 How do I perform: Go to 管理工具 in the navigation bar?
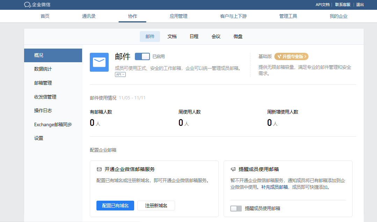[288, 16]
